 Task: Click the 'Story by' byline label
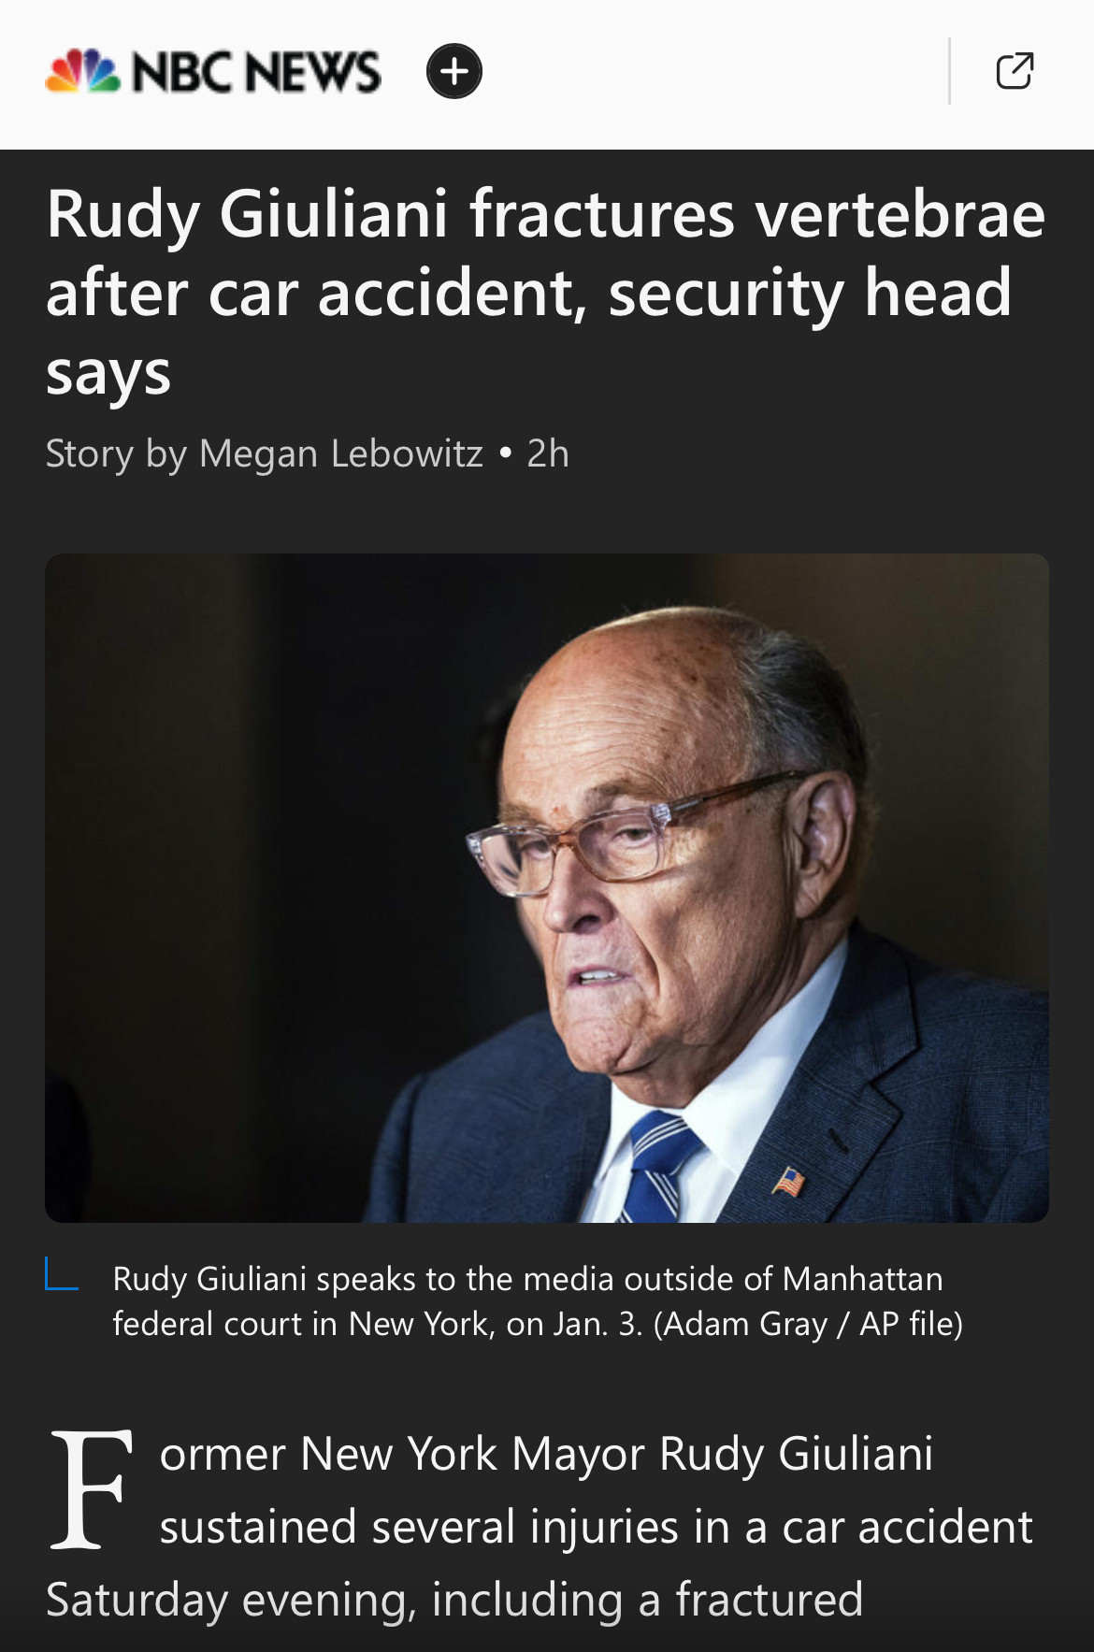[116, 453]
